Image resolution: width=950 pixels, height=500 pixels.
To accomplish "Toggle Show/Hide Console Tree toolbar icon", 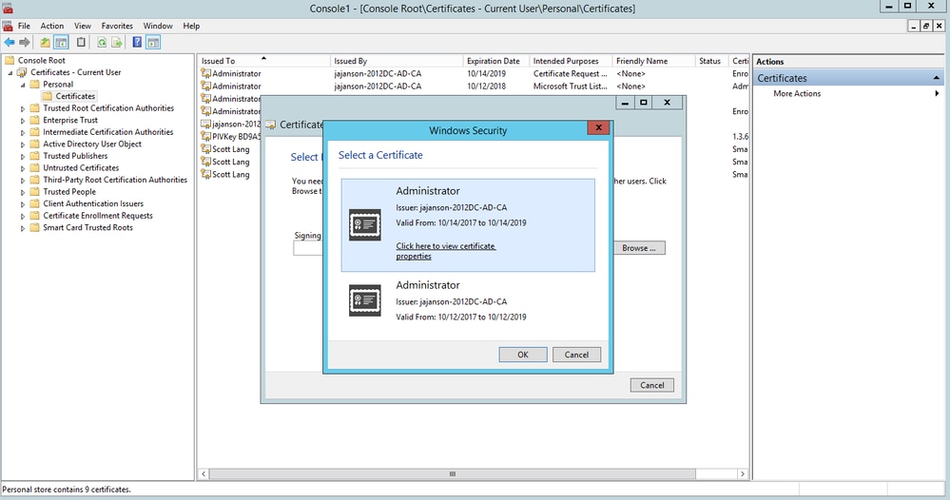I will click(x=61, y=43).
